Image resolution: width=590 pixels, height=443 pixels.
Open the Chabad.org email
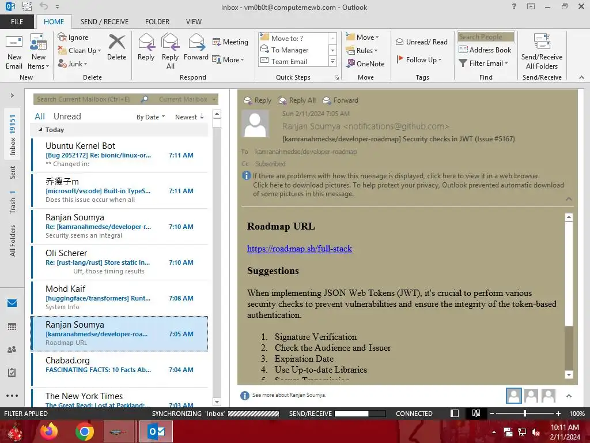tap(120, 370)
